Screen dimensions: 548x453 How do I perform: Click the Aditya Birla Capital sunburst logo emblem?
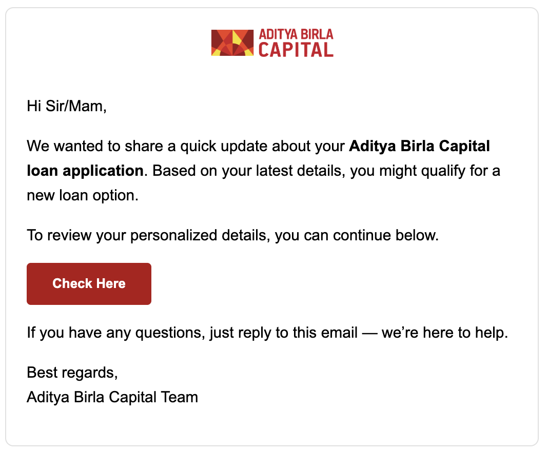(x=232, y=43)
